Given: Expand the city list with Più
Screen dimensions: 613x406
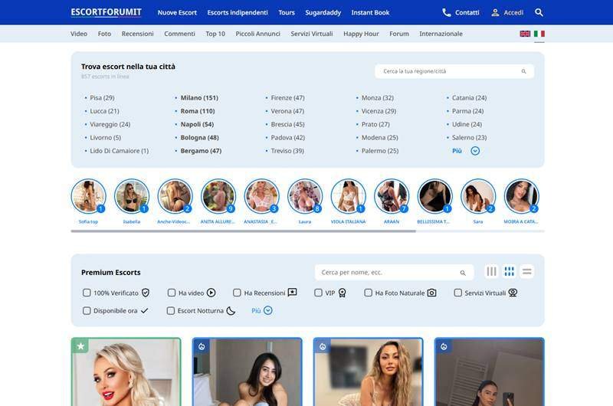Looking at the screenshot, I should tap(465, 151).
